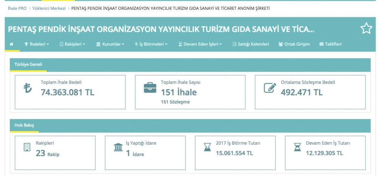
Task: Click the Yüklenici Merkezi breadcrumb link
Action: coord(49,8)
